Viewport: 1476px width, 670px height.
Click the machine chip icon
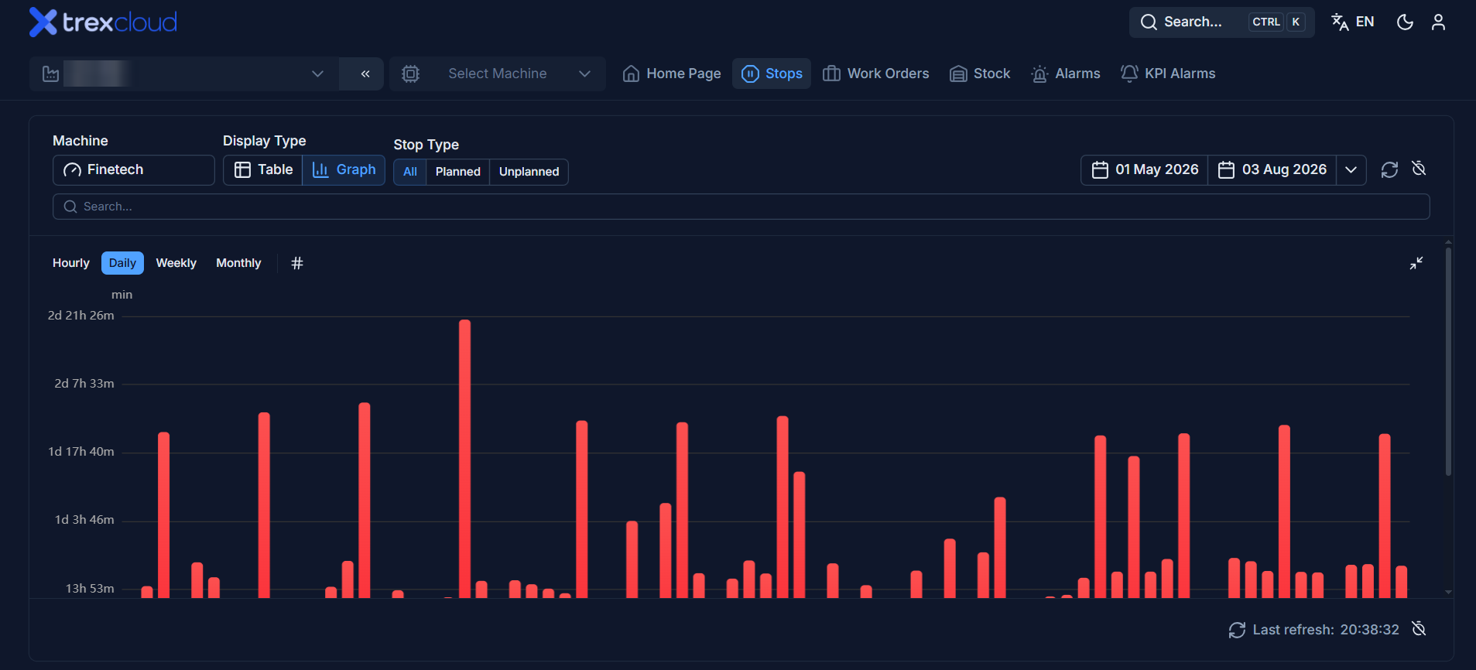(x=410, y=73)
